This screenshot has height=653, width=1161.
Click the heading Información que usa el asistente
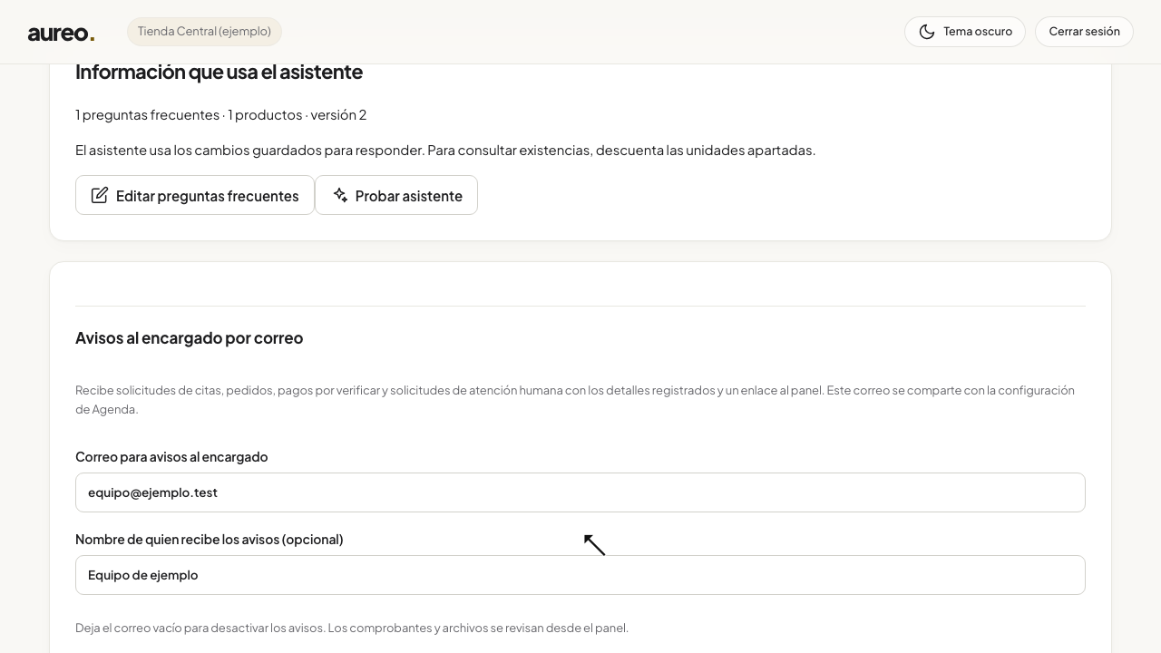pos(219,72)
